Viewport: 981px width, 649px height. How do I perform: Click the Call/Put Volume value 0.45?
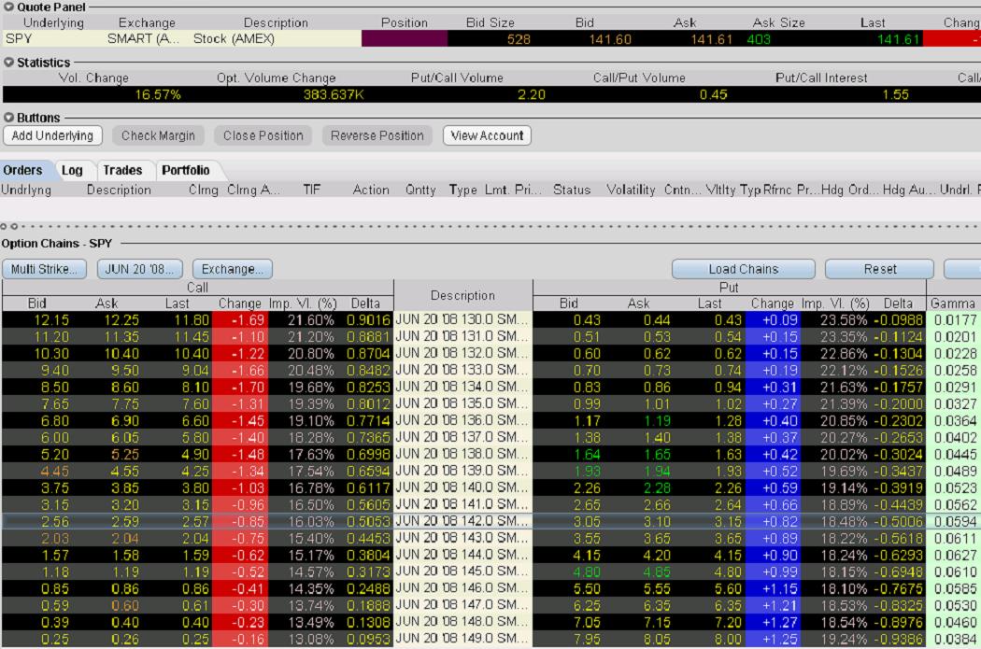click(x=713, y=94)
